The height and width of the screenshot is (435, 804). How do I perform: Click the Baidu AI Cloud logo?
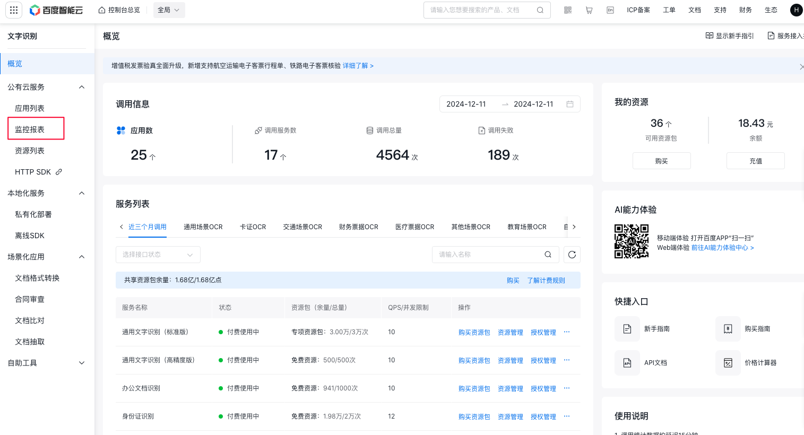[x=56, y=10]
